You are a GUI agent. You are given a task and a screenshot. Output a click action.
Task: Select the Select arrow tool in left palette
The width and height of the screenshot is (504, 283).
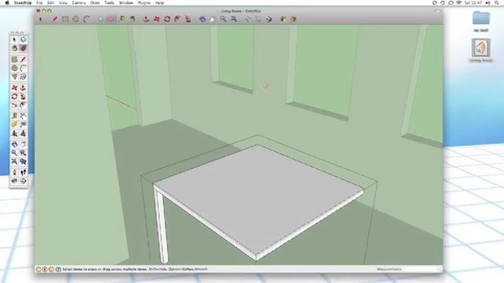[x=14, y=40]
